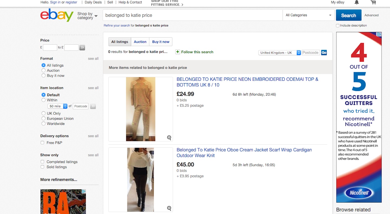Click the green plus Follow search icon

coord(178,52)
